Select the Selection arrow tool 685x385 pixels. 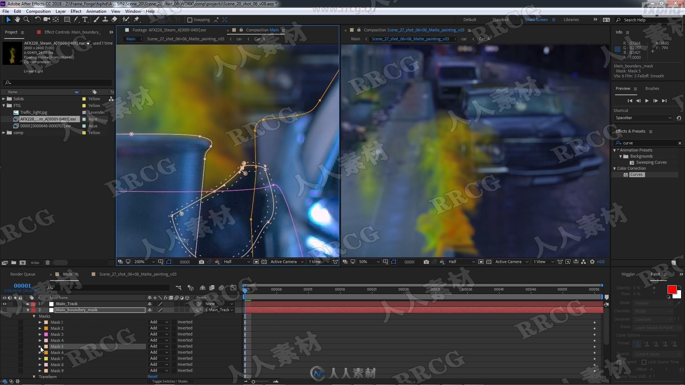pyautogui.click(x=9, y=20)
